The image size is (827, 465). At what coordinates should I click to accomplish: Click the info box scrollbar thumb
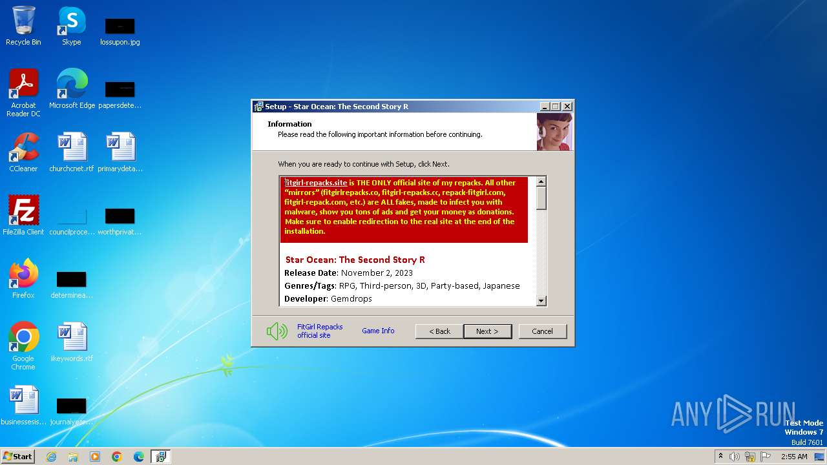[541, 198]
